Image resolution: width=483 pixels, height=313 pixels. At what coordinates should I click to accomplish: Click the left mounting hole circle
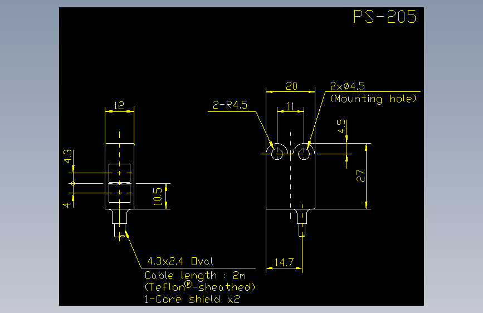[x=277, y=154]
